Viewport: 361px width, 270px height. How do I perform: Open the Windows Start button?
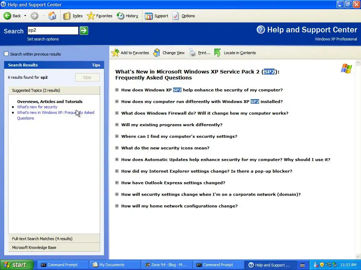17,265
